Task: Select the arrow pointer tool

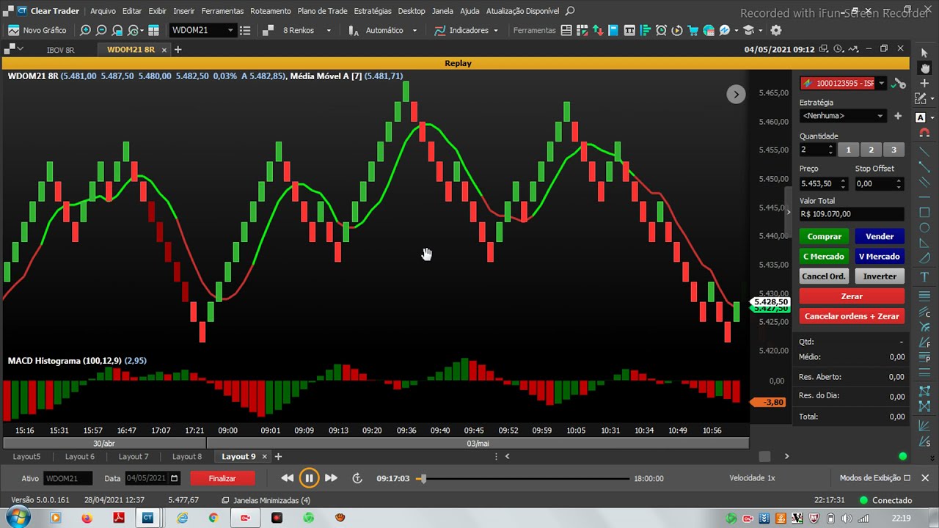Action: (x=924, y=54)
